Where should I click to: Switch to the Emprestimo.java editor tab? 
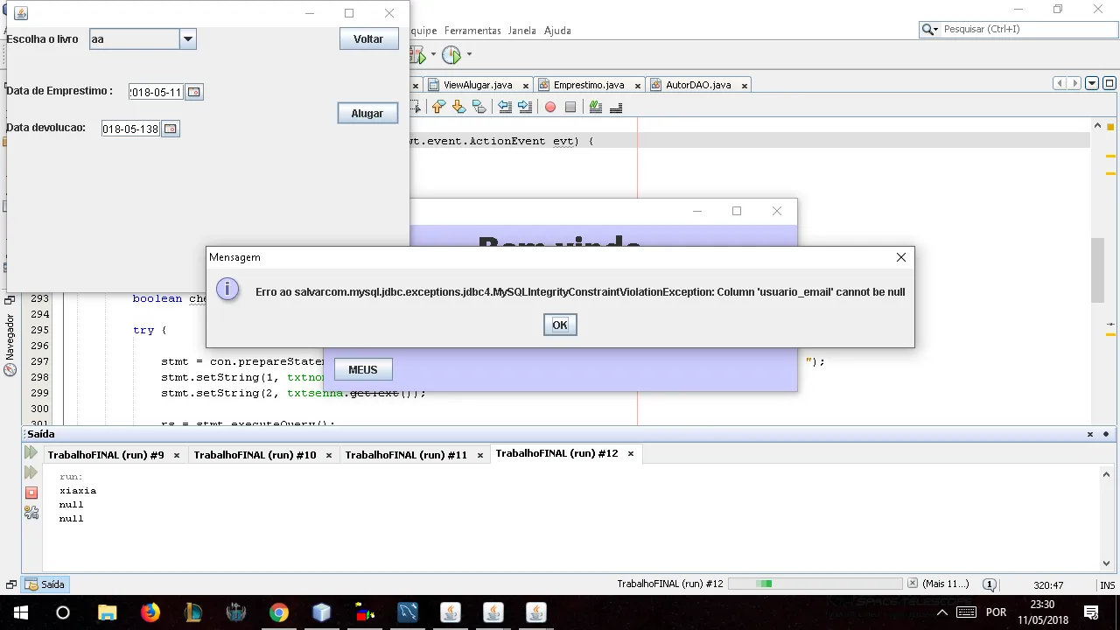pos(589,85)
